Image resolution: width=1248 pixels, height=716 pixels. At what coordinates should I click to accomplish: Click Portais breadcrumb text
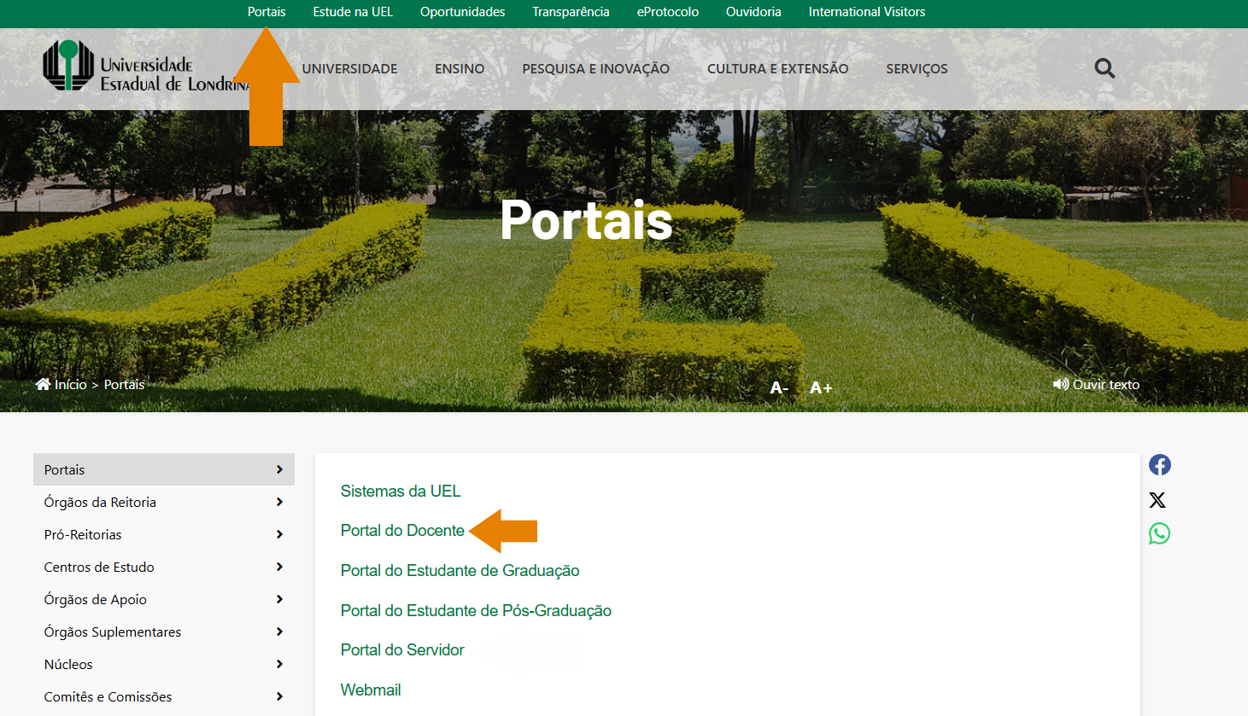point(124,385)
